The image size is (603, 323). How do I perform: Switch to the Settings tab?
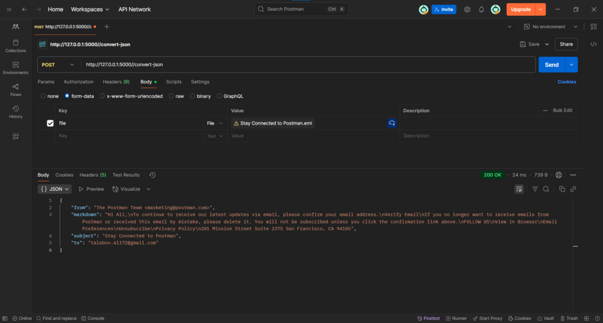click(200, 82)
